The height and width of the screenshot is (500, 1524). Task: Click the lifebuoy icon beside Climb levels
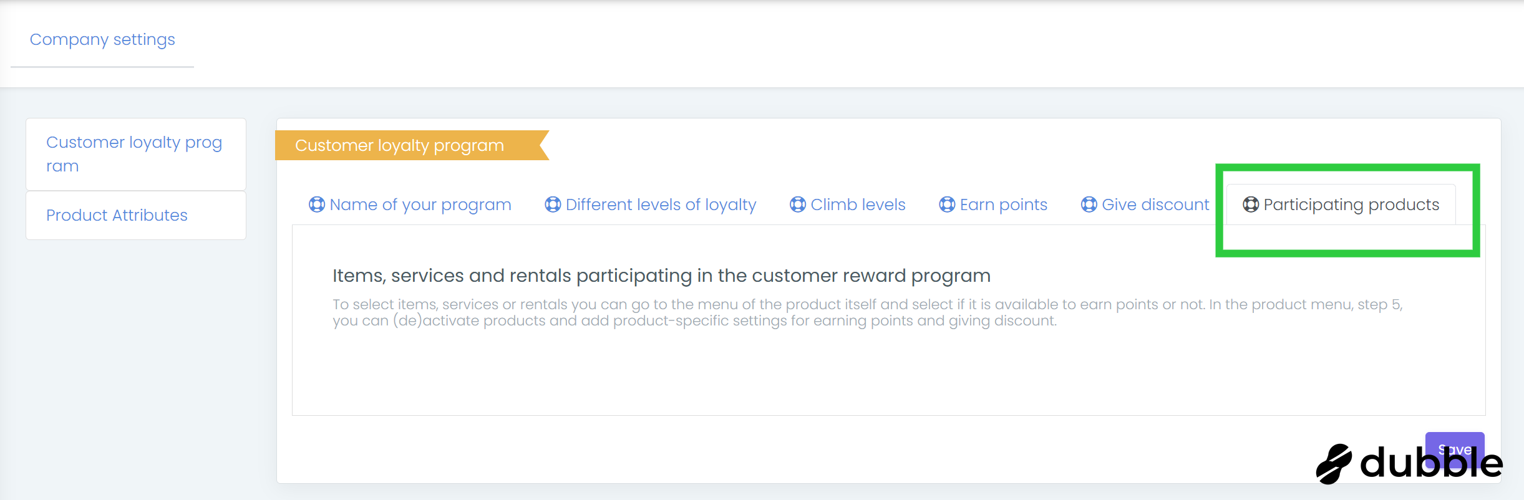pos(798,204)
